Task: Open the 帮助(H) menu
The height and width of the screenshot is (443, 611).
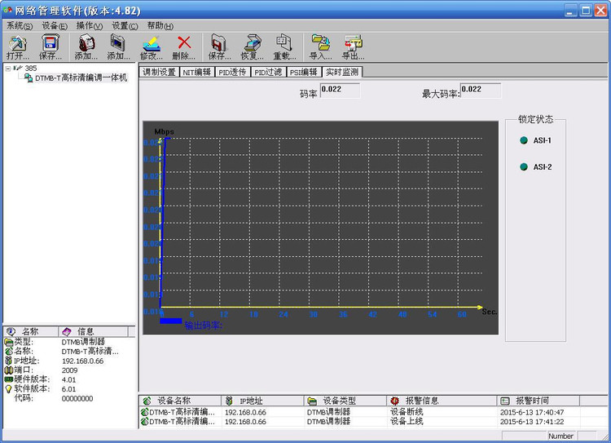Action: pyautogui.click(x=160, y=26)
